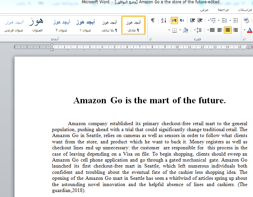This screenshot has height=197, width=253.
Task: Click the line spacing icon
Action: tap(199, 30)
